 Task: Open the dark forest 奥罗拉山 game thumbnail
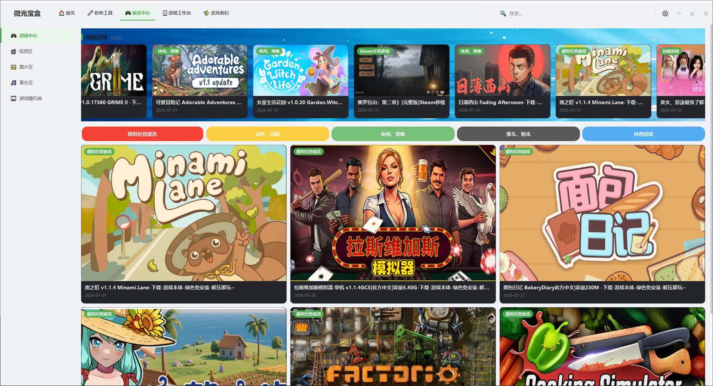[402, 70]
